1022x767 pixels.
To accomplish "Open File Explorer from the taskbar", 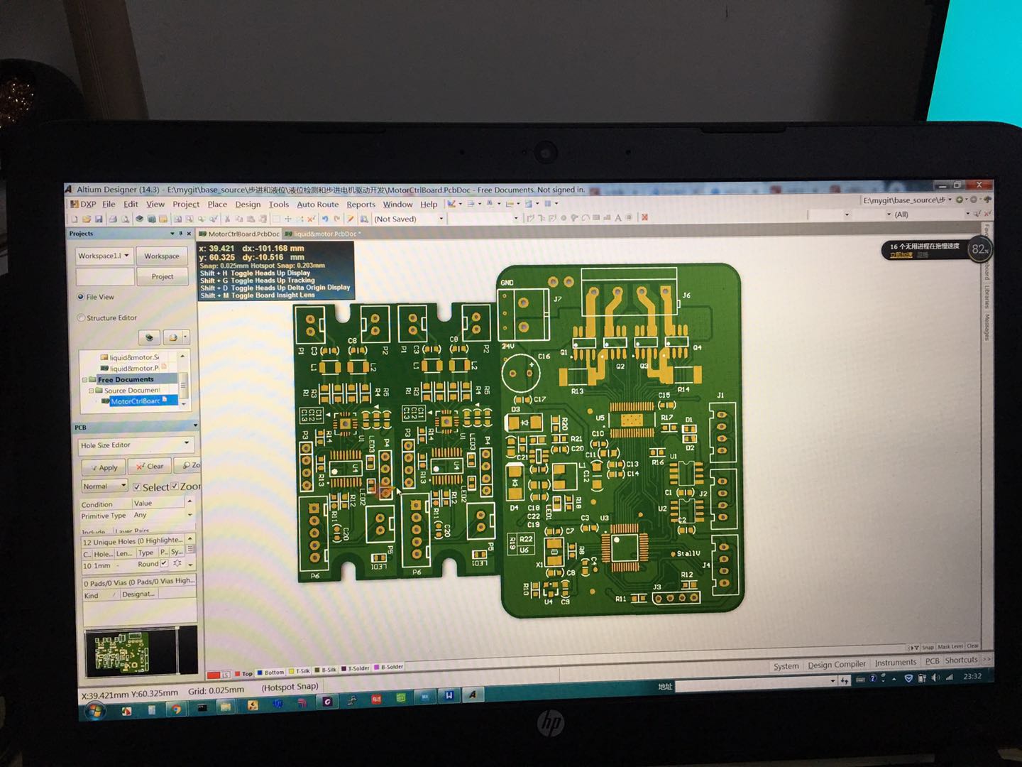I will 226,707.
